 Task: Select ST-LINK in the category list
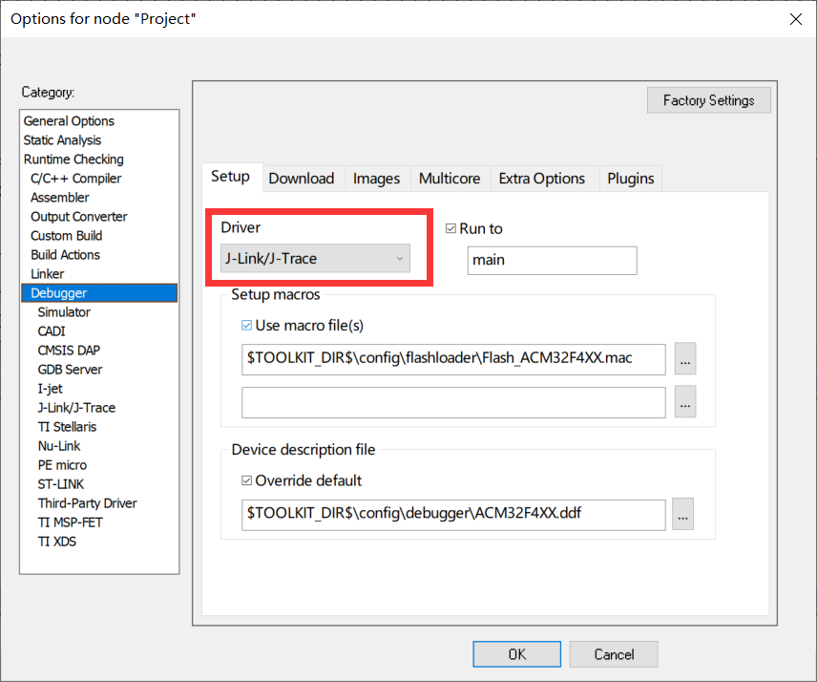click(61, 484)
